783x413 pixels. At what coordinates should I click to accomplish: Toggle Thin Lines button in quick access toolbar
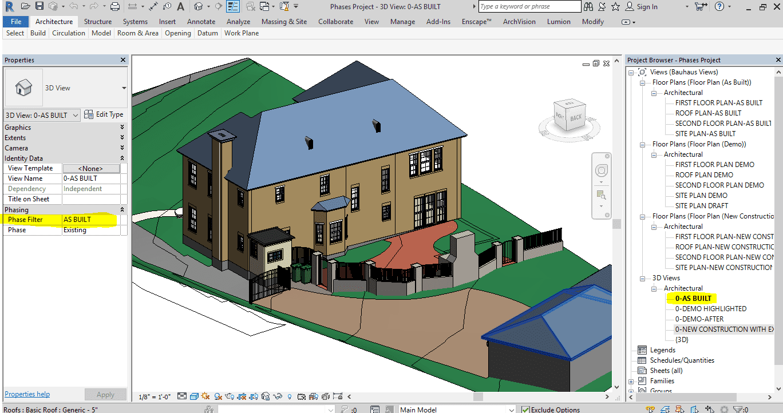coord(233,7)
